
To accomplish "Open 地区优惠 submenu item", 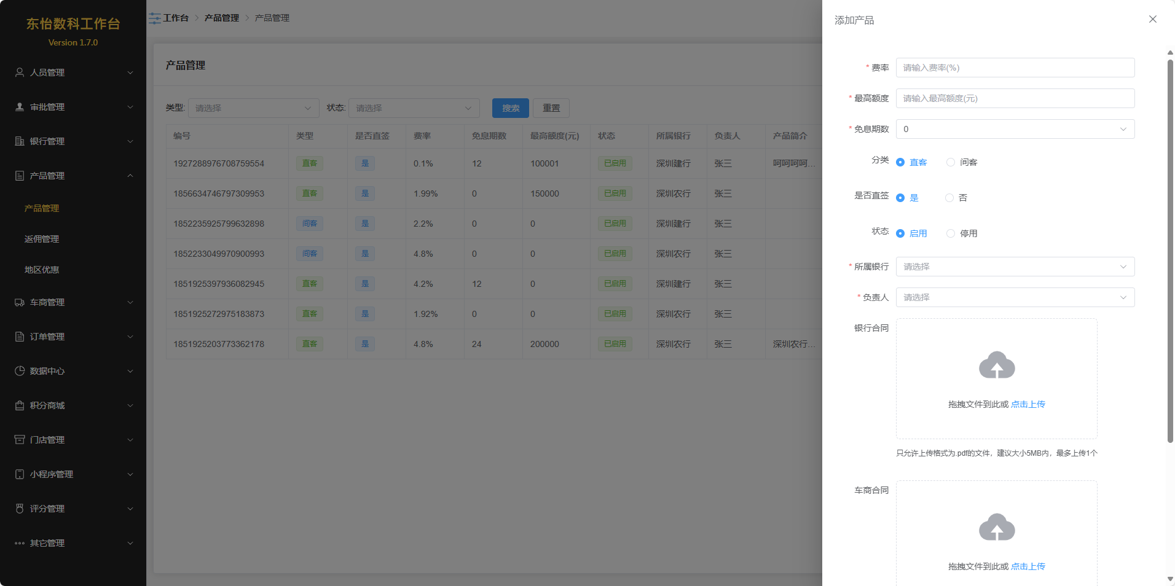I will coord(42,270).
